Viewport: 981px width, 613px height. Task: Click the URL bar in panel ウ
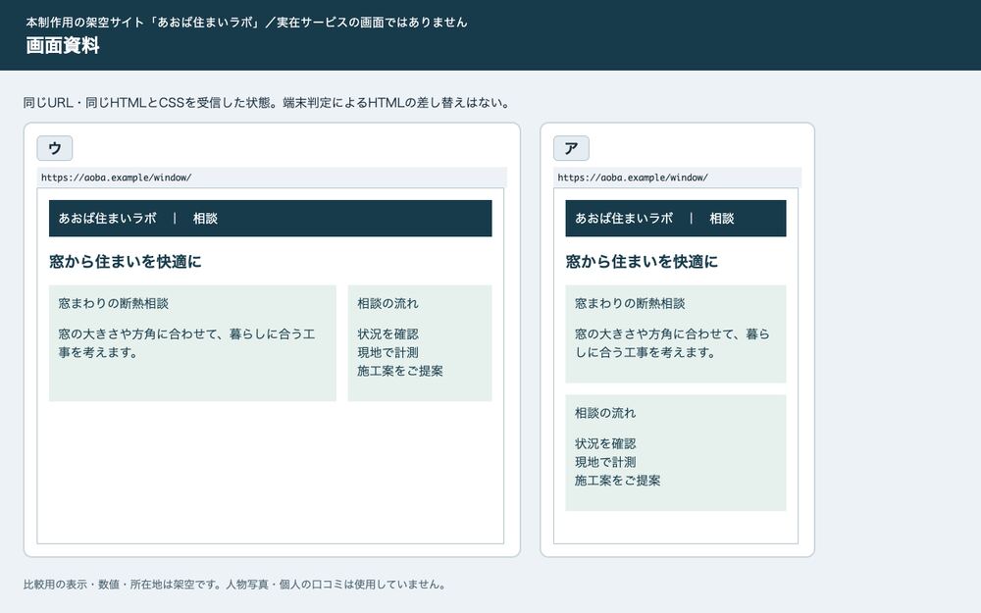[x=272, y=178]
